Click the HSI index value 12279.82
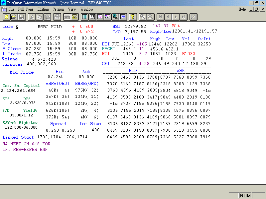This screenshot has height=199, width=266. [x=135, y=27]
